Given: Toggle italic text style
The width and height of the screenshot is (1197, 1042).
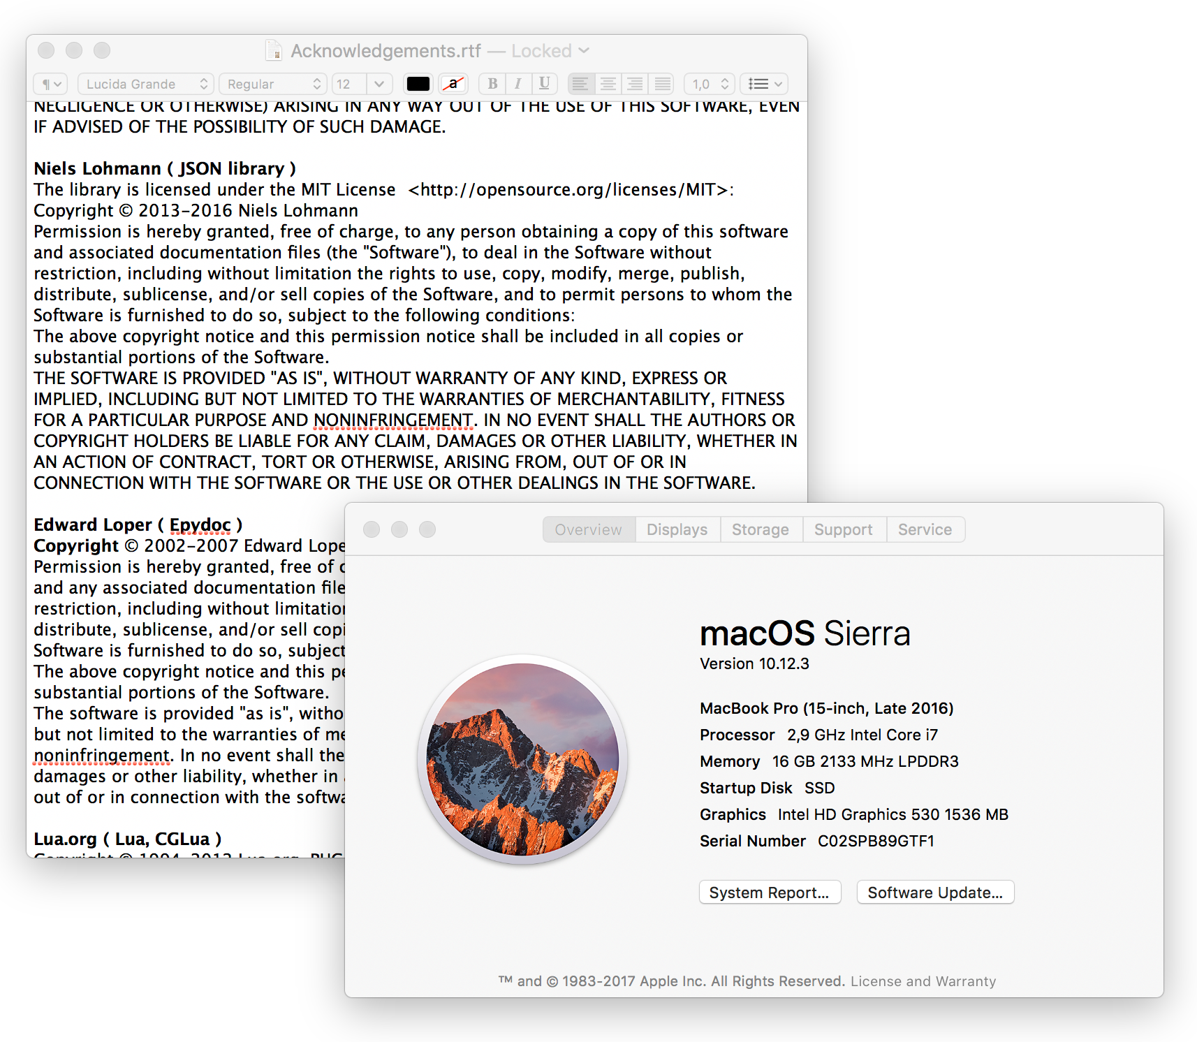Looking at the screenshot, I should point(518,84).
